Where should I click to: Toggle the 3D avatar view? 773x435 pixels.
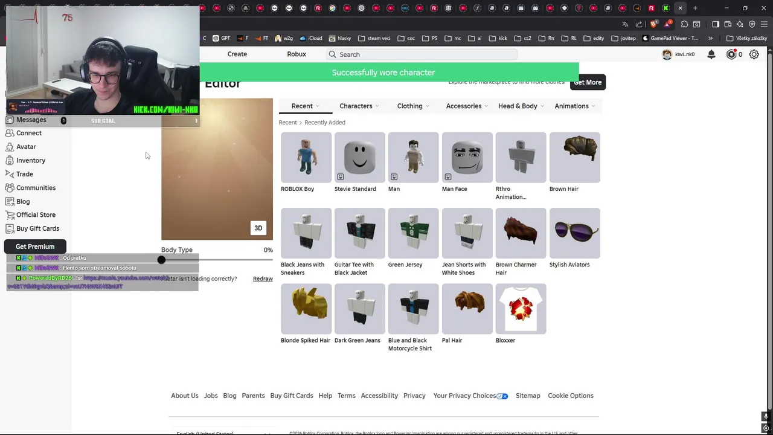pyautogui.click(x=258, y=228)
